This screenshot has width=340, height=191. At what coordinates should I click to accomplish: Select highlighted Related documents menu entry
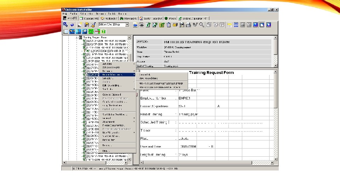[117, 75]
